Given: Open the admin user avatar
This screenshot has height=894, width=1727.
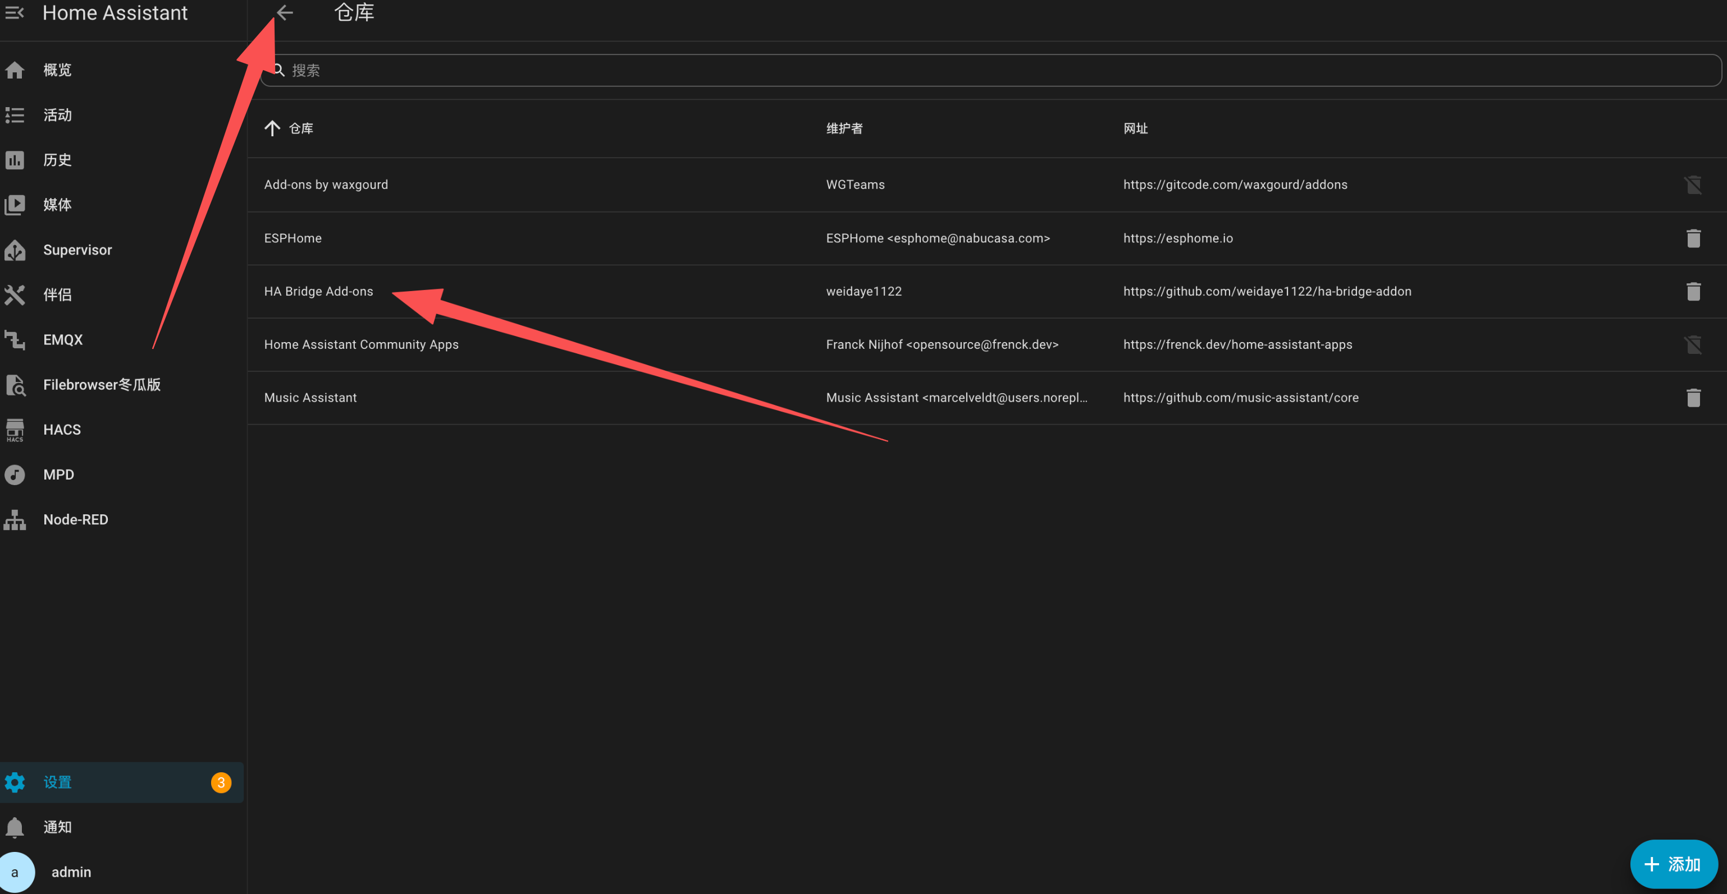Looking at the screenshot, I should tap(15, 872).
